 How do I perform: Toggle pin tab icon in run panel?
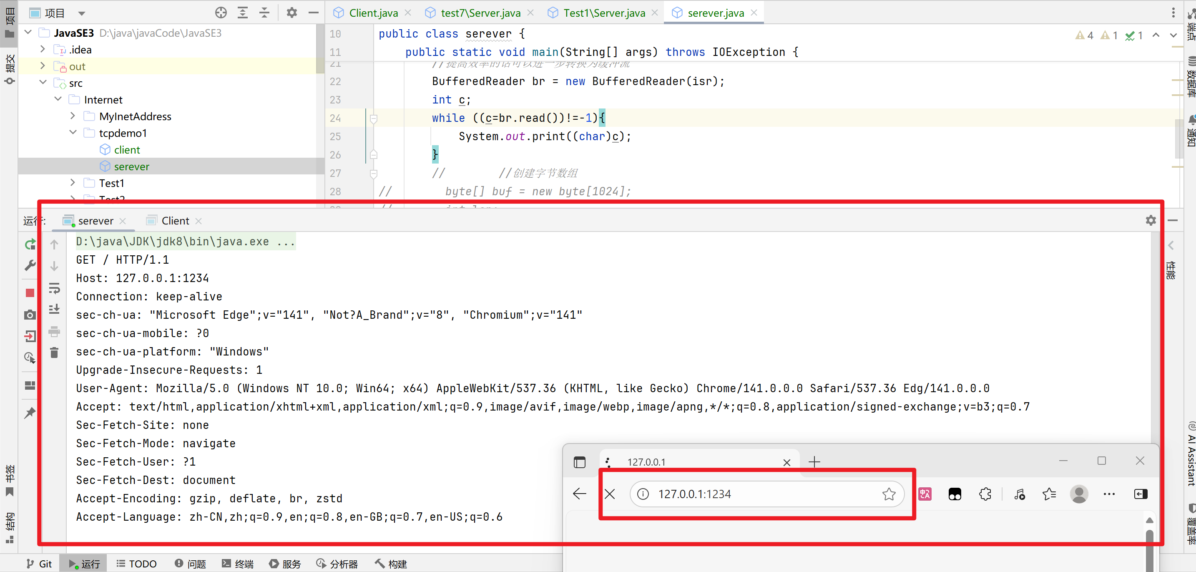30,413
